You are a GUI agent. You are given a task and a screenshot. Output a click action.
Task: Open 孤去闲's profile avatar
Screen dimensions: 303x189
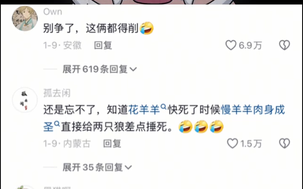click(x=25, y=100)
